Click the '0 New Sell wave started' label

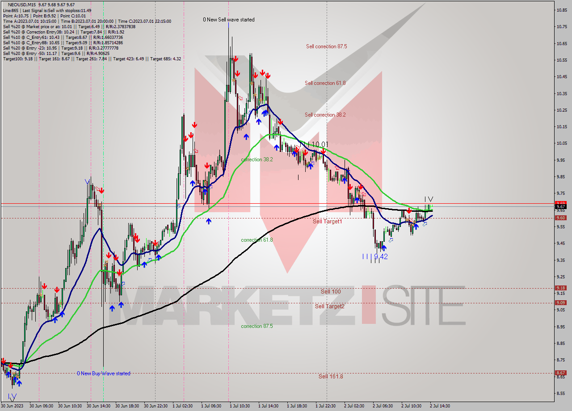tap(229, 20)
